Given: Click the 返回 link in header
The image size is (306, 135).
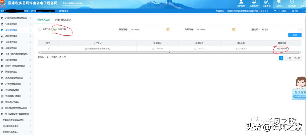Looking at the screenshot, I should coord(283,11).
